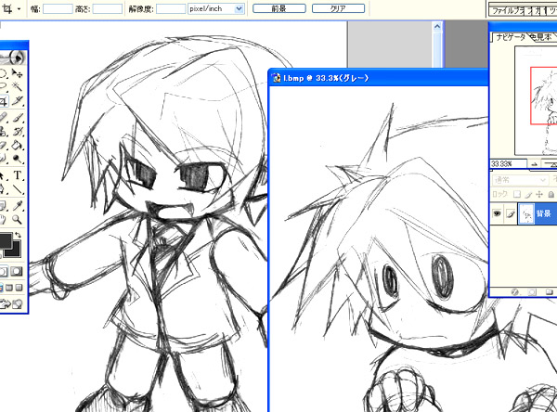The width and height of the screenshot is (557, 412).
Task: Select the Slice tool
Action: [17, 101]
